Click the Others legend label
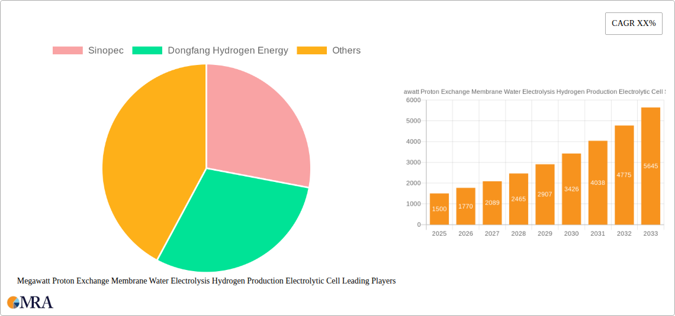The width and height of the screenshot is (675, 316). [346, 51]
